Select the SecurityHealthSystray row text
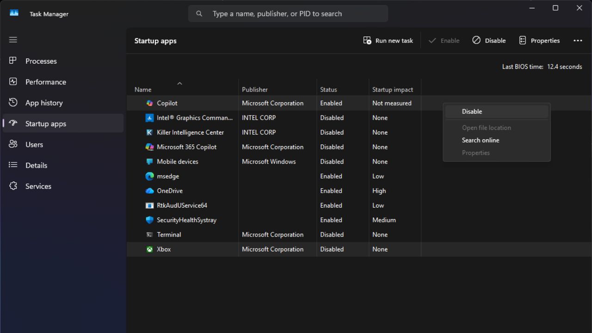Screen dimensions: 592x333 pos(186,220)
